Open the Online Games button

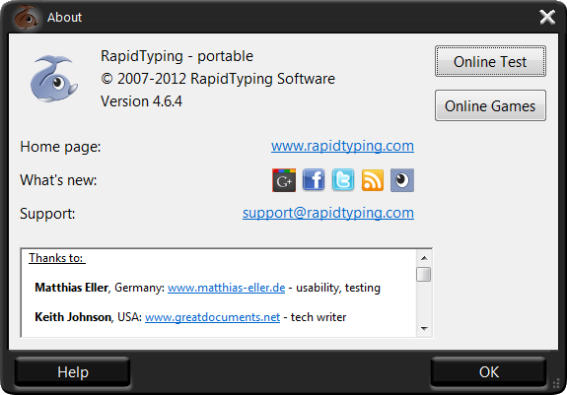(490, 105)
